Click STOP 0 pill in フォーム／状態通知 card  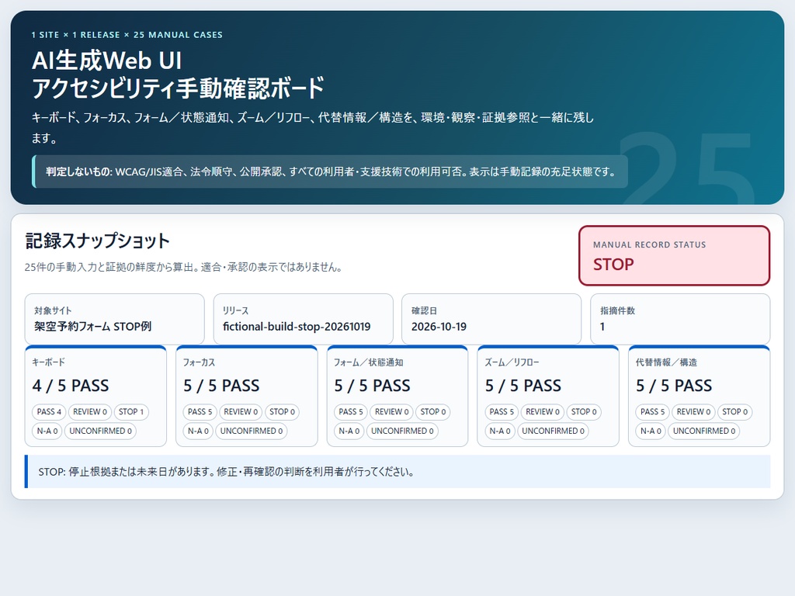tap(433, 412)
